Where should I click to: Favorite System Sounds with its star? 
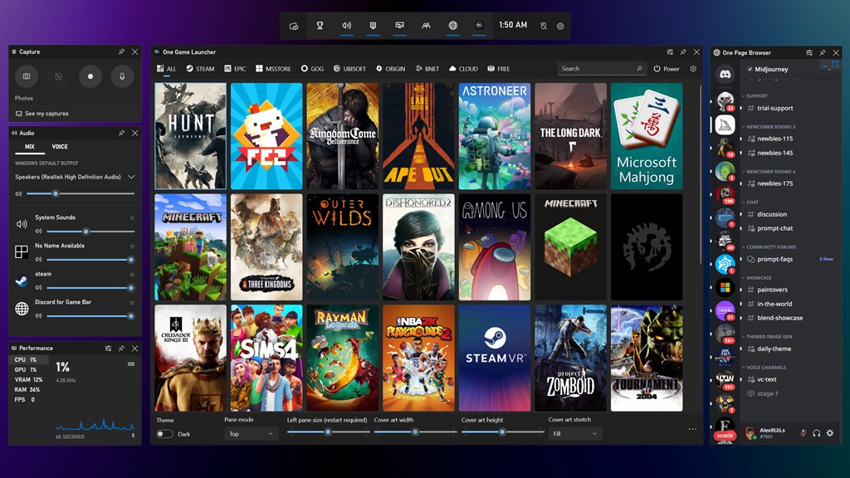[x=132, y=218]
